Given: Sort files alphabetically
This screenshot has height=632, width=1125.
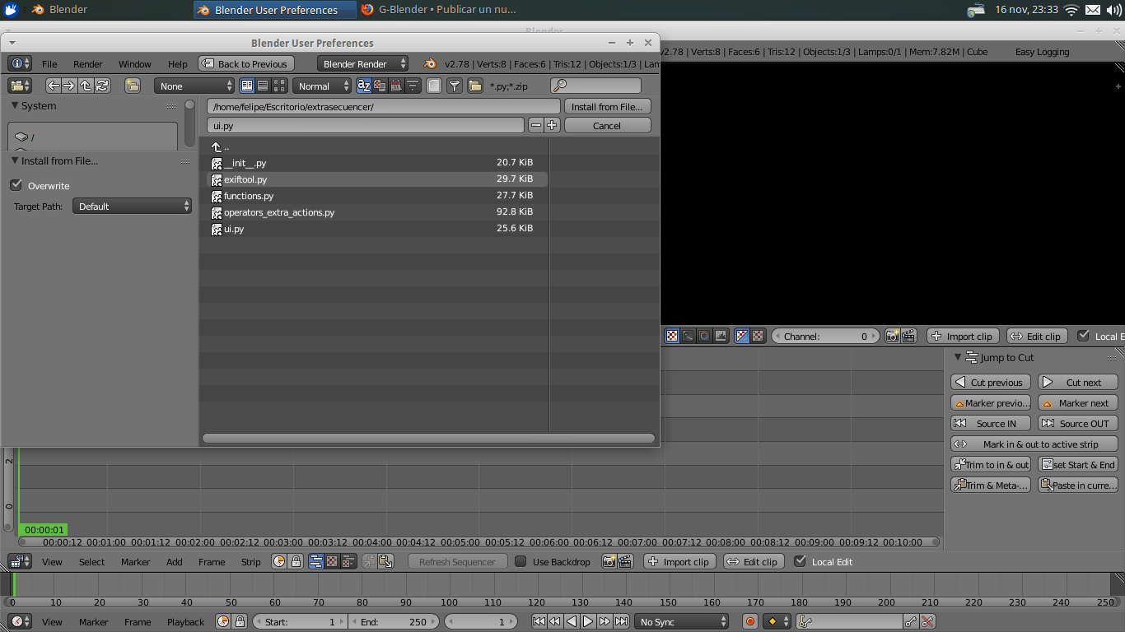Looking at the screenshot, I should click(363, 86).
